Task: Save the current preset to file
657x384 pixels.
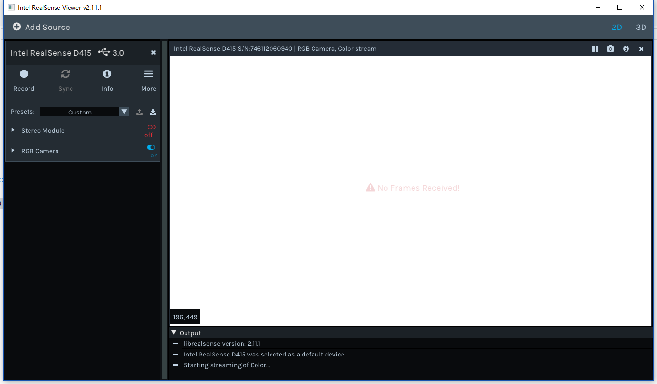Action: (153, 112)
